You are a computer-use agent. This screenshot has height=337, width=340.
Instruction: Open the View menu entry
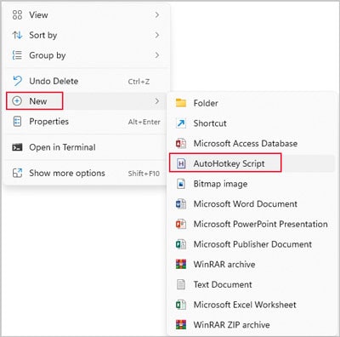point(86,14)
